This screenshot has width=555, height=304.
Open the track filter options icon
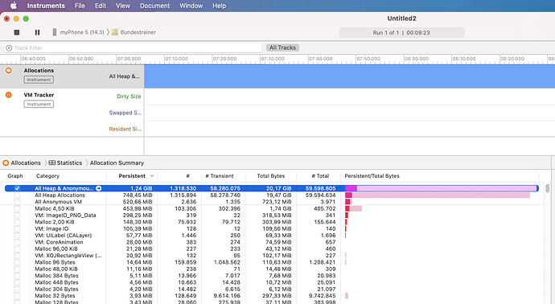tap(9, 47)
